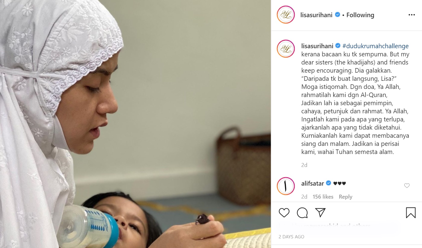The height and width of the screenshot is (248, 422).
Task: Toggle the Following status button
Action: point(360,15)
